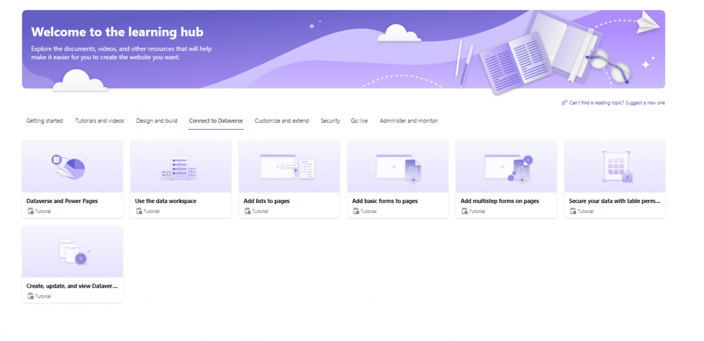The height and width of the screenshot is (341, 704).
Task: Click the Tutorial video icon on the Create, update card
Action: [x=31, y=296]
